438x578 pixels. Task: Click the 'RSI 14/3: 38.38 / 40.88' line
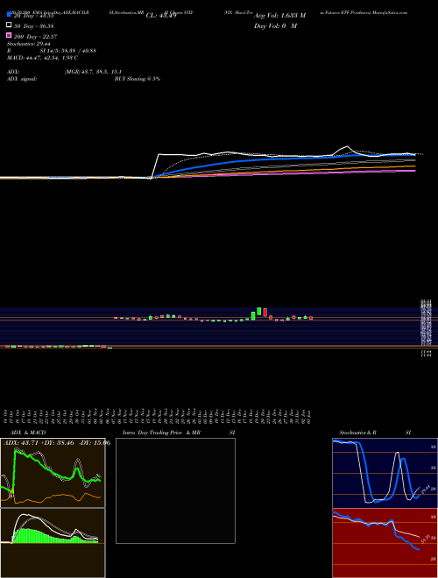click(x=52, y=51)
